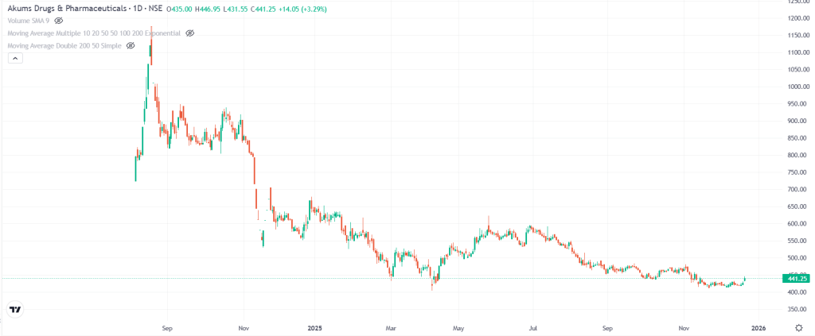This screenshot has width=815, height=336.
Task: Click the TradingView logo icon
Action: (x=14, y=309)
